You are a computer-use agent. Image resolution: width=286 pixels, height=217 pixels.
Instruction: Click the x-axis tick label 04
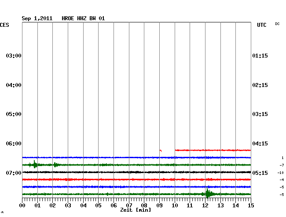83,206
